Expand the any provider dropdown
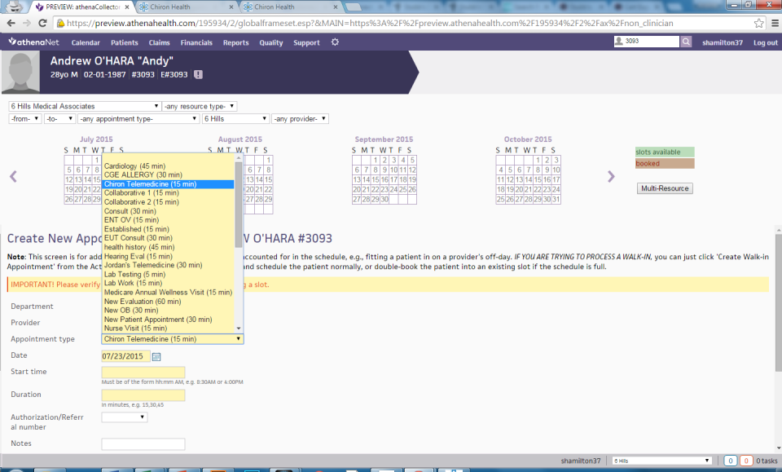Screen dimensions: 782x472 point(300,119)
